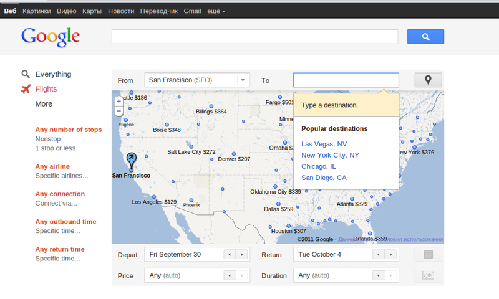Zoom in on the map with plus
Viewport: 499px width, 299px height.
(x=119, y=101)
